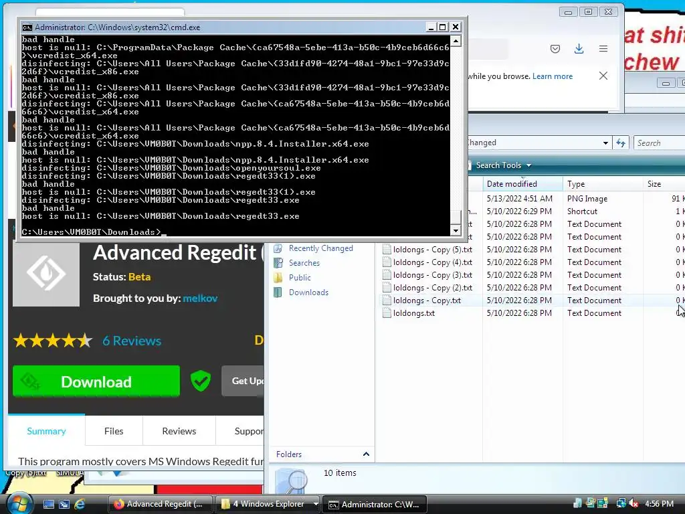Click the star rating
Image resolution: width=685 pixels, height=514 pixels.
(53, 341)
